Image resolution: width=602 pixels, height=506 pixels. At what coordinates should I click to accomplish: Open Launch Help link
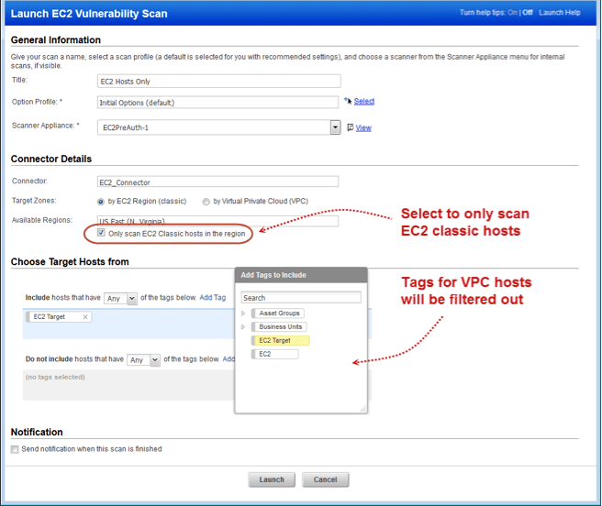pos(560,12)
